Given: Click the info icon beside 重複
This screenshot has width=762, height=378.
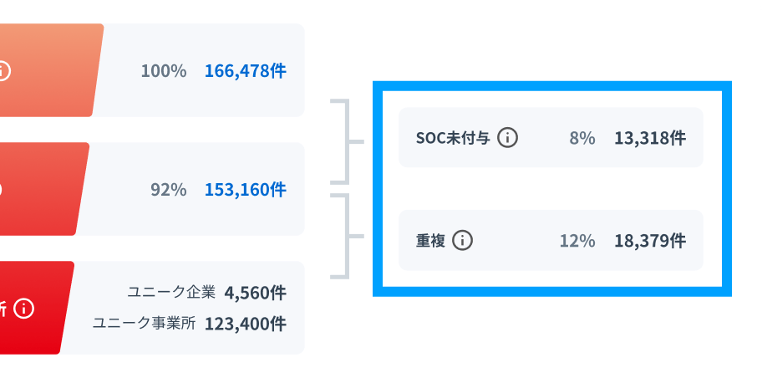Looking at the screenshot, I should (463, 241).
